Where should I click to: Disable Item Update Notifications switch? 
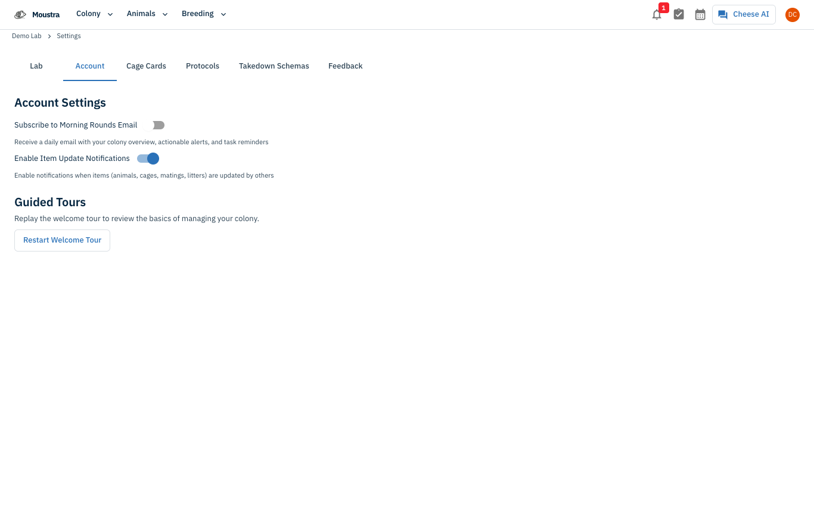click(x=148, y=159)
